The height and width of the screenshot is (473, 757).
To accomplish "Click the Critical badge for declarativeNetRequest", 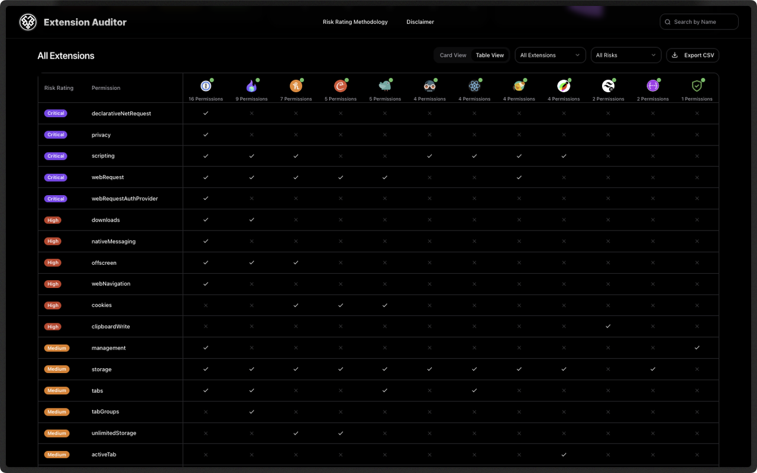I will click(56, 113).
